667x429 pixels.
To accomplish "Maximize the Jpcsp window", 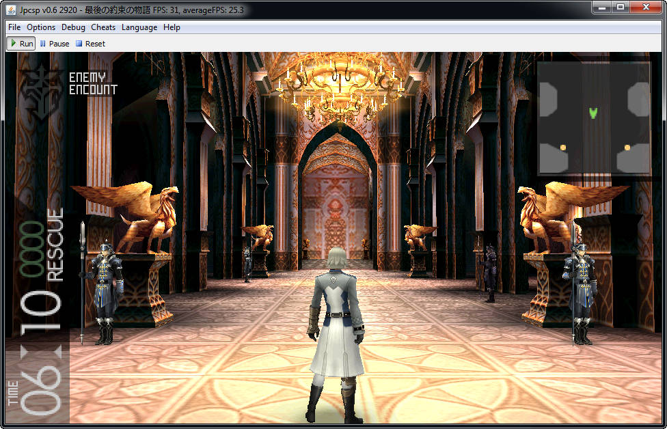I will tap(621, 7).
